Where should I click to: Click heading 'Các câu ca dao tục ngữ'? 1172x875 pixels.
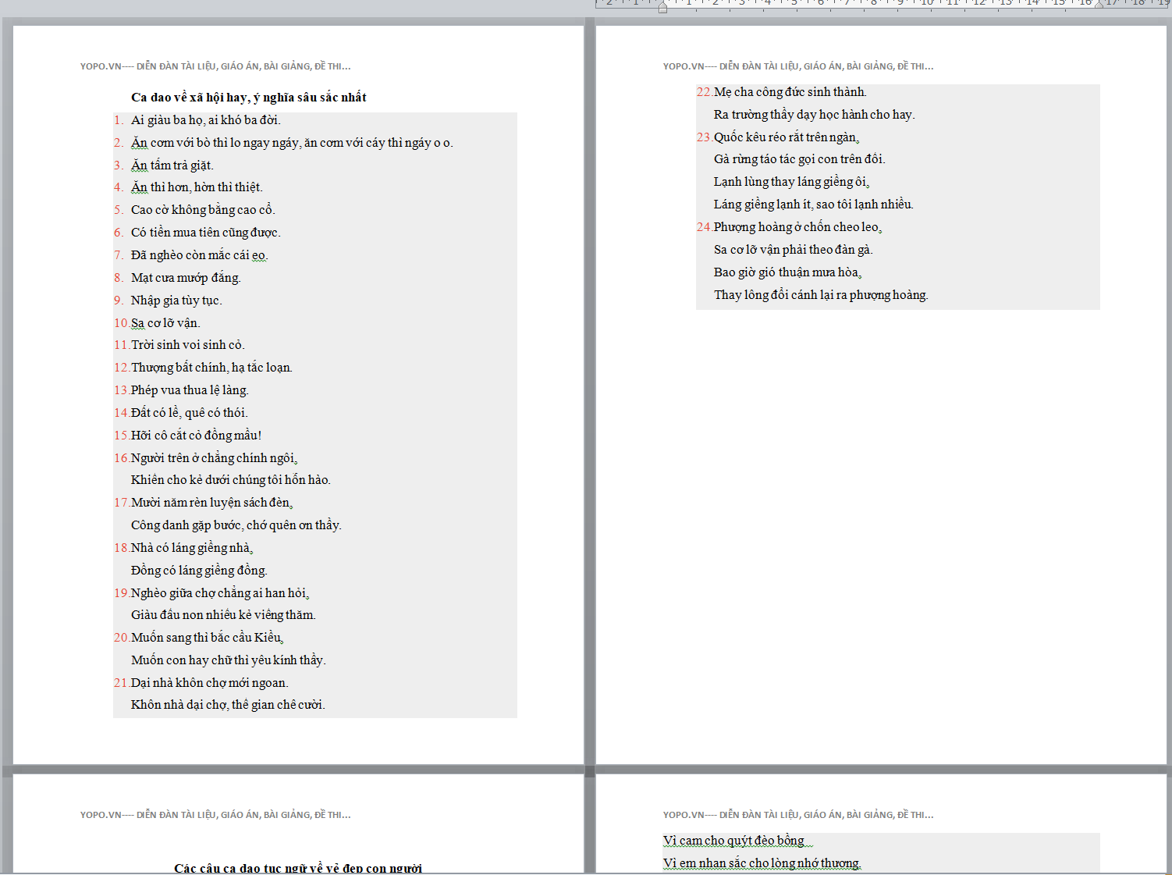297,868
